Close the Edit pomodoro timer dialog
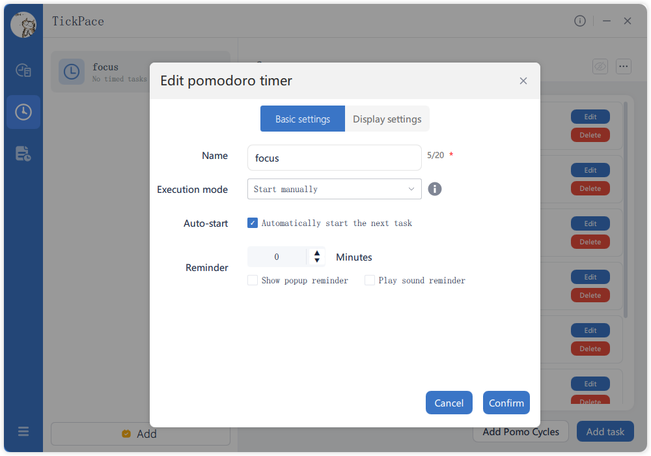This screenshot has height=456, width=651. (523, 81)
